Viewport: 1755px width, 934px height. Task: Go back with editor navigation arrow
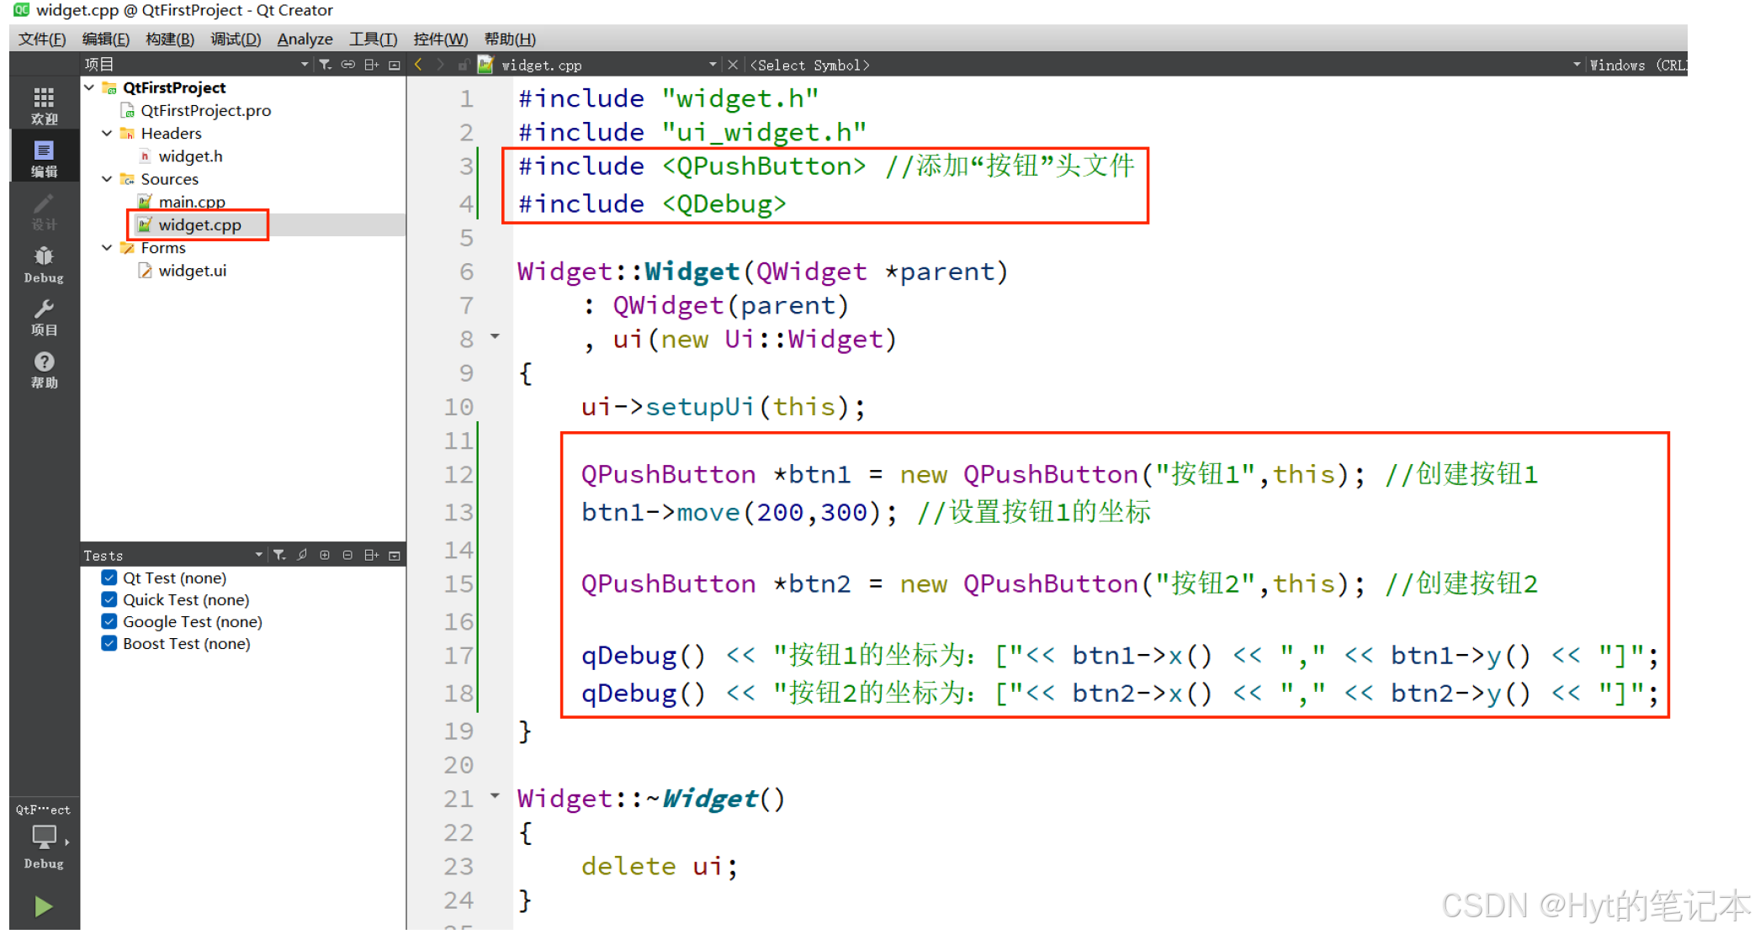[x=419, y=65]
